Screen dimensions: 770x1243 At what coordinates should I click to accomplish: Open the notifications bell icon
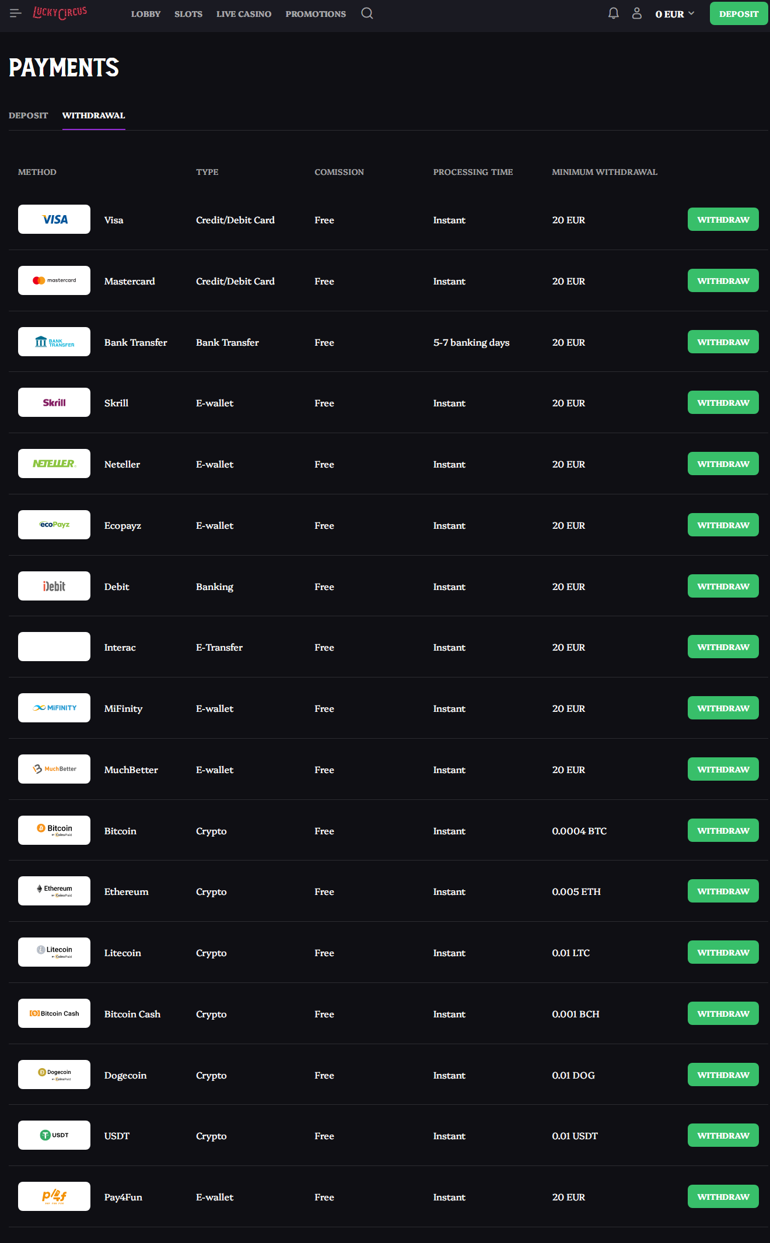[x=613, y=13]
